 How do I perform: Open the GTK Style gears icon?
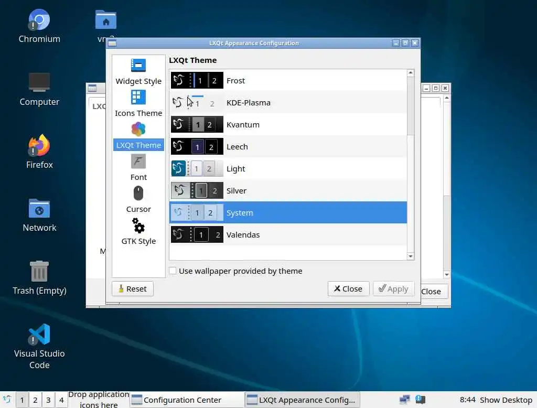coord(138,226)
